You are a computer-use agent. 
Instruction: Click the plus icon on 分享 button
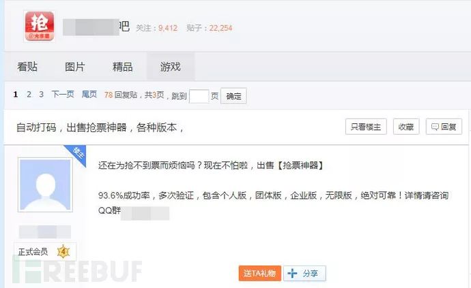click(x=292, y=273)
